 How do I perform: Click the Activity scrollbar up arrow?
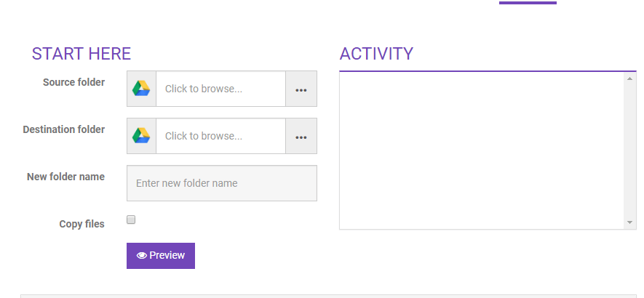[630, 78]
